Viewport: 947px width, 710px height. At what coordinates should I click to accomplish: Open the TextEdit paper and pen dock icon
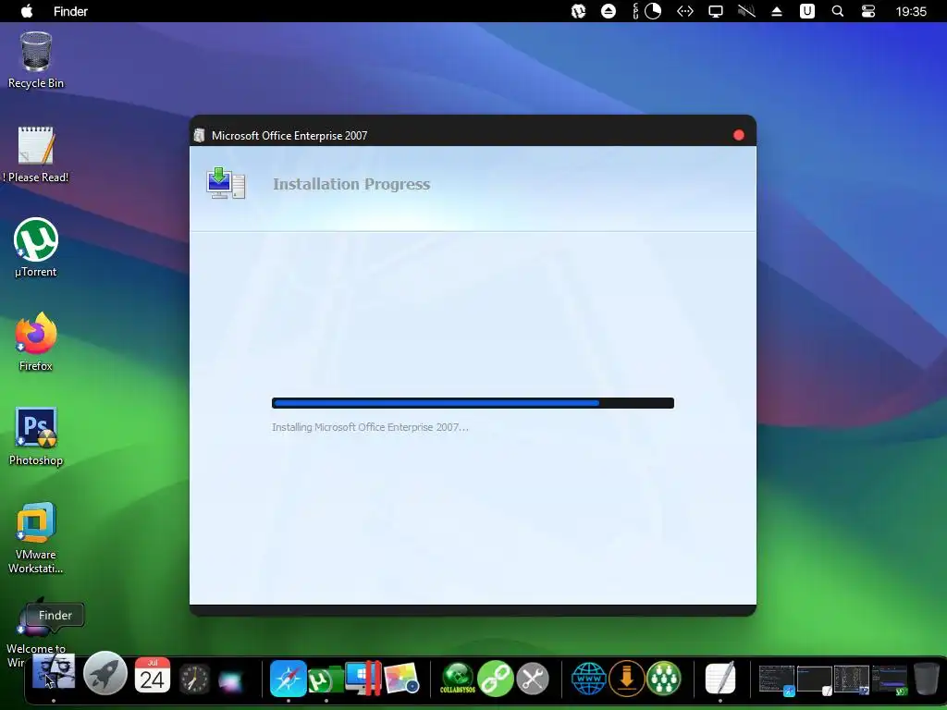[x=720, y=678]
